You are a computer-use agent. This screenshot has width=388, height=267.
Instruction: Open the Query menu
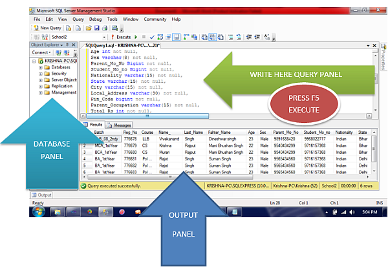point(78,19)
